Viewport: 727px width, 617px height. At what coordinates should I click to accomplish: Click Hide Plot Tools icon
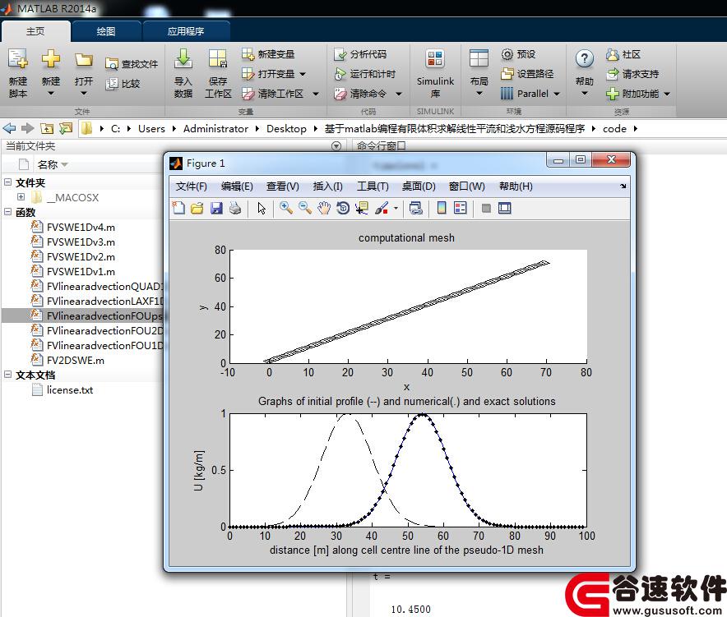(x=486, y=208)
